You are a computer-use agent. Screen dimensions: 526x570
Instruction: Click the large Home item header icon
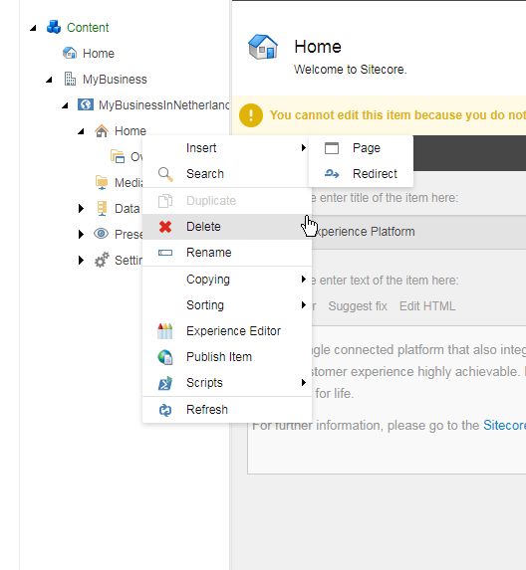(x=262, y=47)
